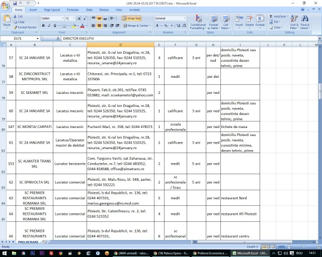Image resolution: width=322 pixels, height=257 pixels.
Task: Align text to the right
Action: point(105,26)
